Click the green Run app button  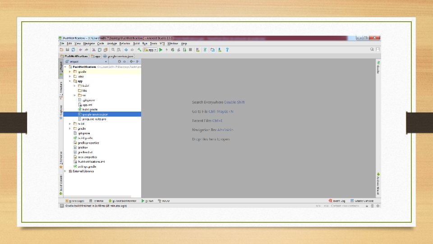tap(161, 50)
